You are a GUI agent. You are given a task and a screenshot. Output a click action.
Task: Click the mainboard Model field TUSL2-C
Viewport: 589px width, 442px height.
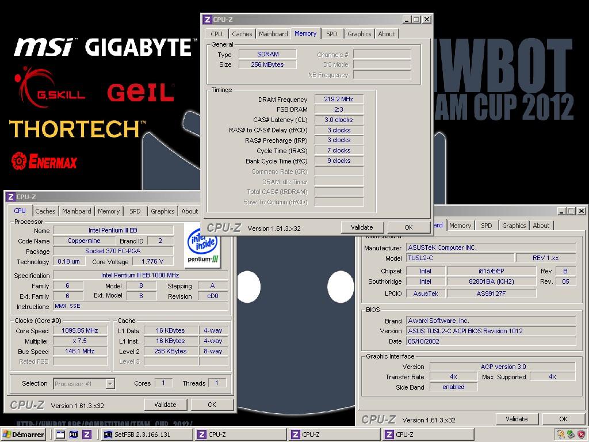click(x=460, y=258)
